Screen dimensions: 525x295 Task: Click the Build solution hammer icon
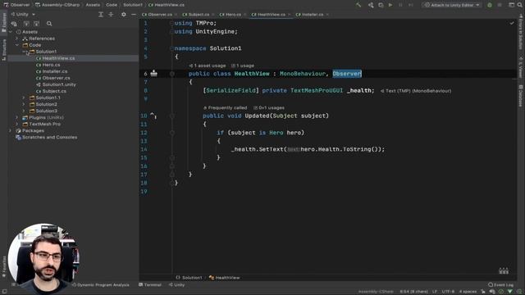[x=358, y=5]
